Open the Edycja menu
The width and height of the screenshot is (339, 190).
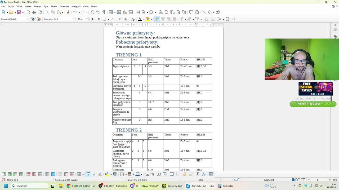pos(11,6)
